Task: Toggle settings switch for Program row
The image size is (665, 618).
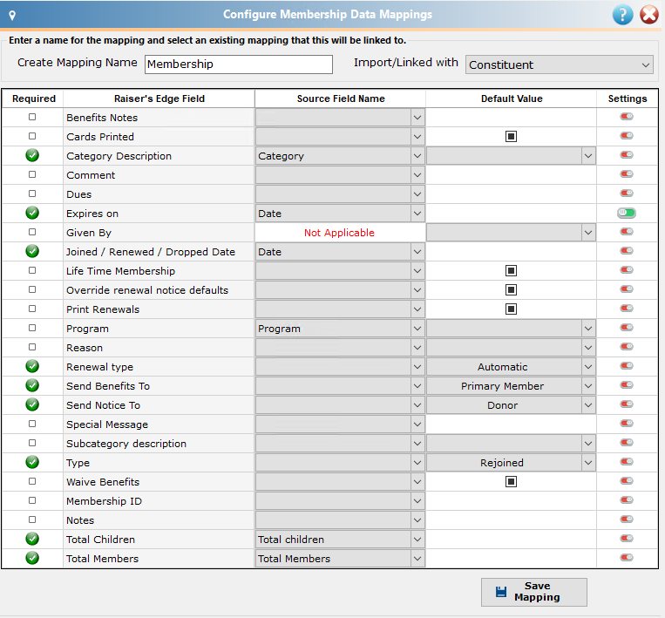Action: pos(627,328)
